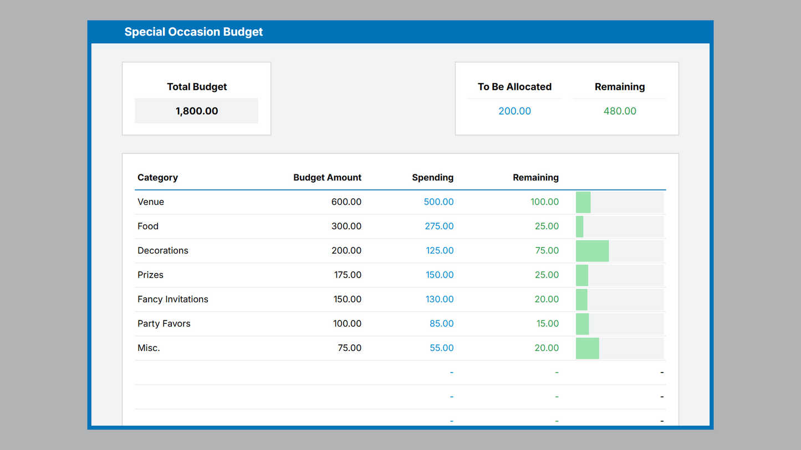Select the Special Occasion Budget title

pyautogui.click(x=193, y=32)
